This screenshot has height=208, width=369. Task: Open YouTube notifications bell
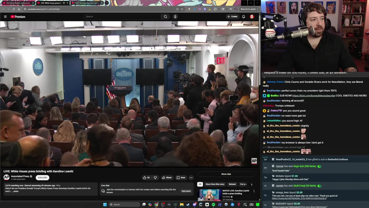[244, 16]
